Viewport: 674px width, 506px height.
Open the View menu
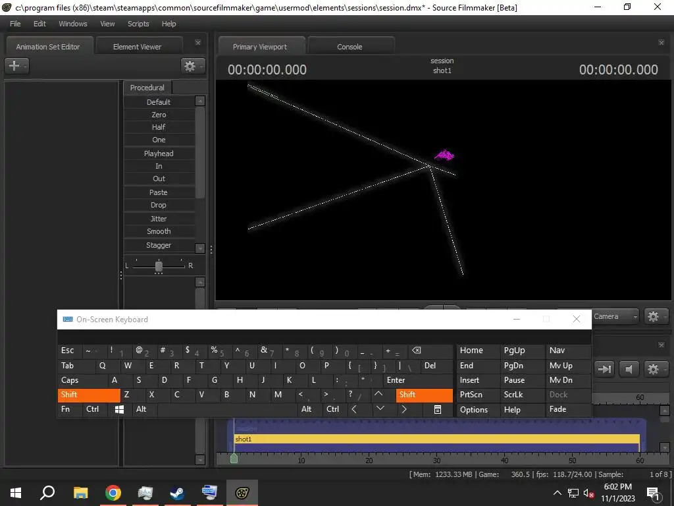pos(107,24)
